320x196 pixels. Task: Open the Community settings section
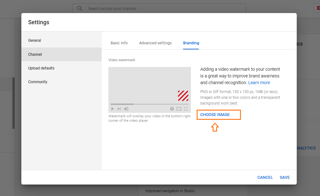click(38, 82)
